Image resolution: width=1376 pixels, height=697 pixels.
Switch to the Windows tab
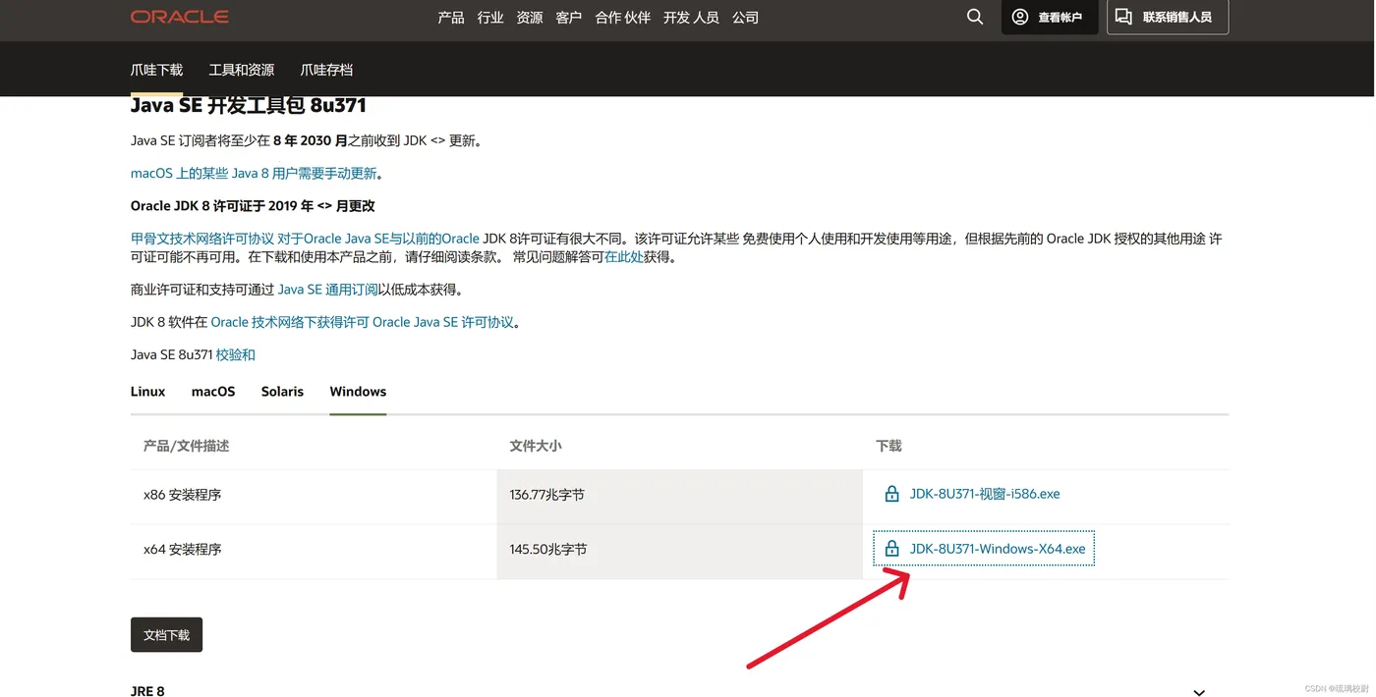(x=358, y=392)
